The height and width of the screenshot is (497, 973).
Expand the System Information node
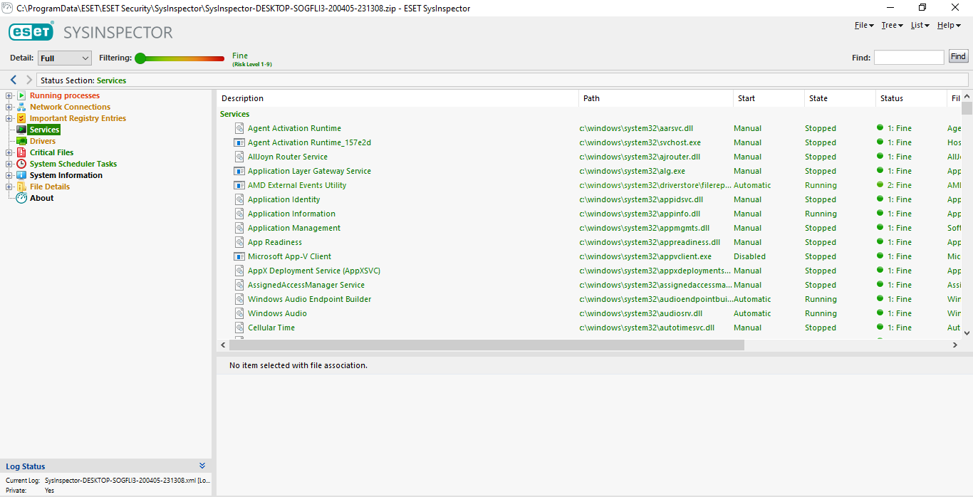point(9,175)
